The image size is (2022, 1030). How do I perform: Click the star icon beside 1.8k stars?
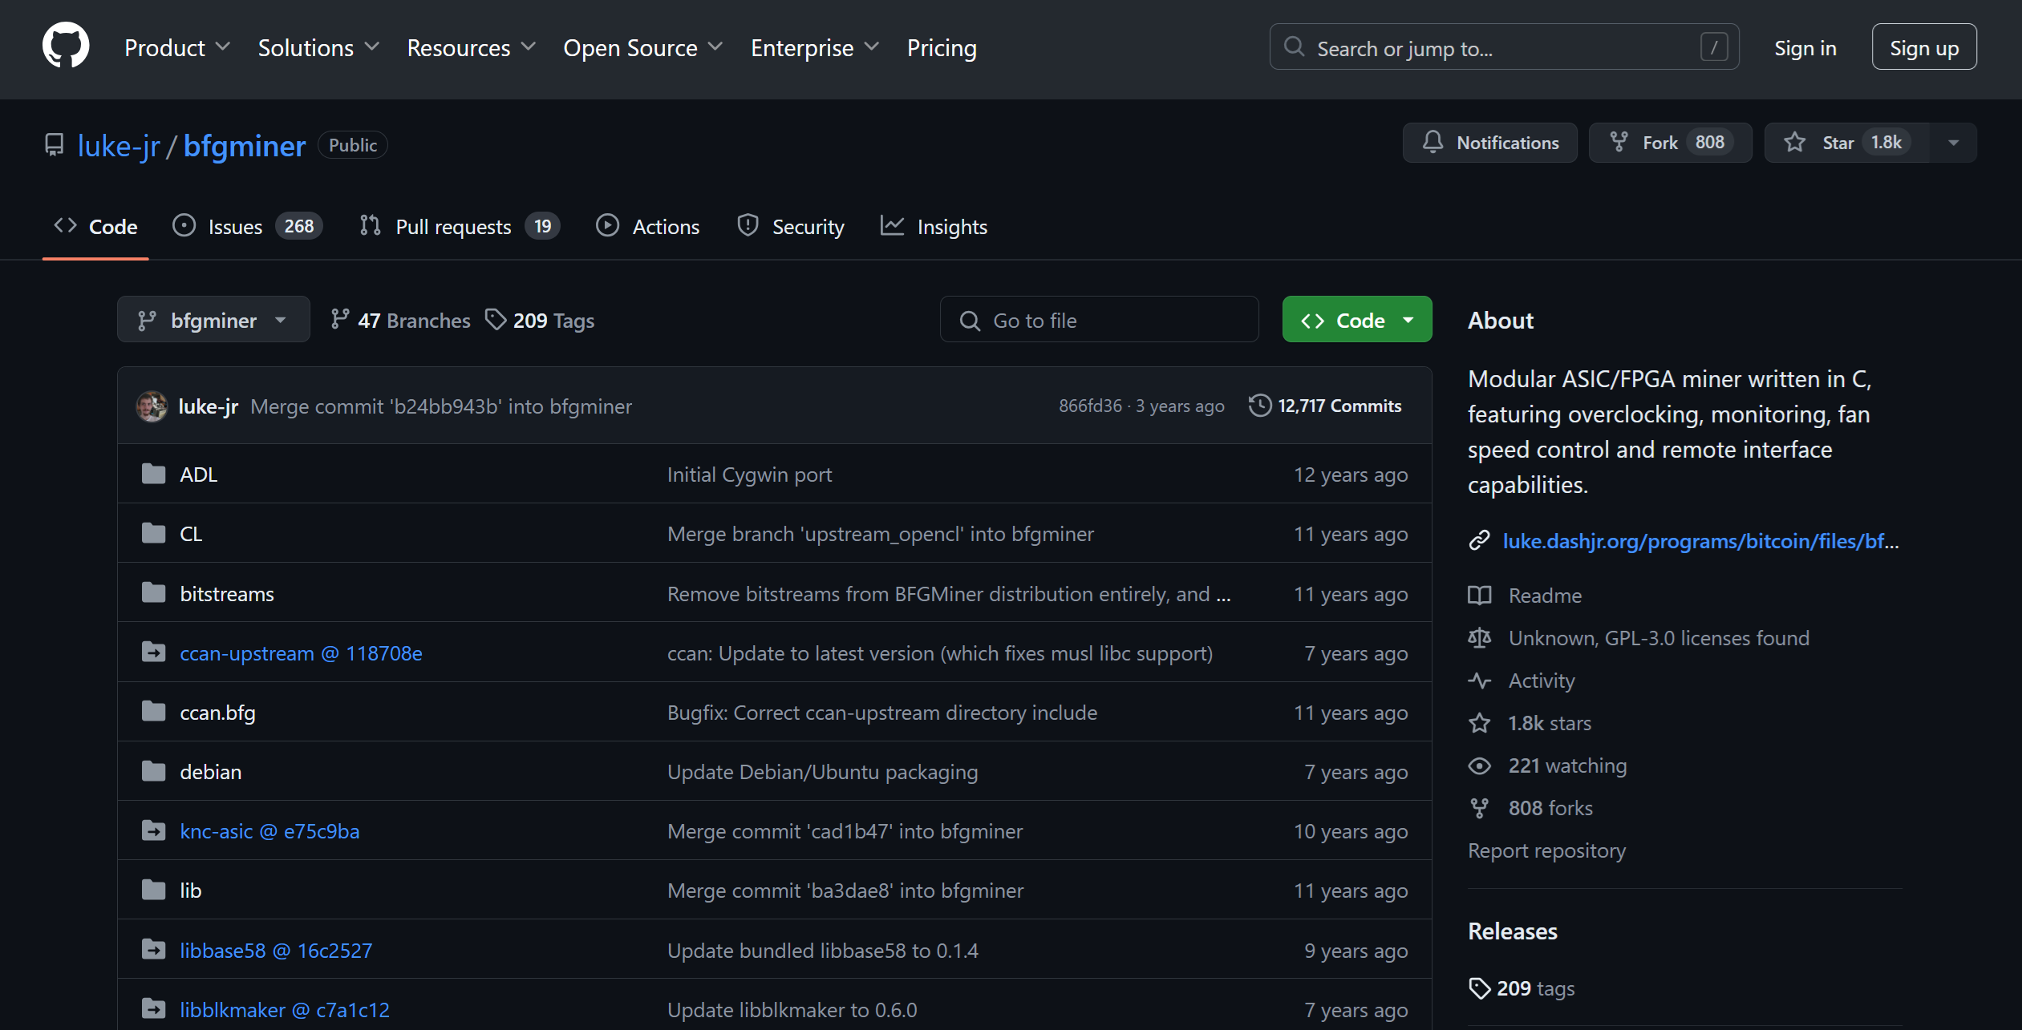(x=1479, y=723)
